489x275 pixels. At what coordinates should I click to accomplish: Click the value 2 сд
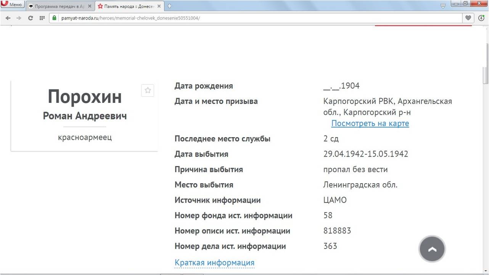(331, 139)
